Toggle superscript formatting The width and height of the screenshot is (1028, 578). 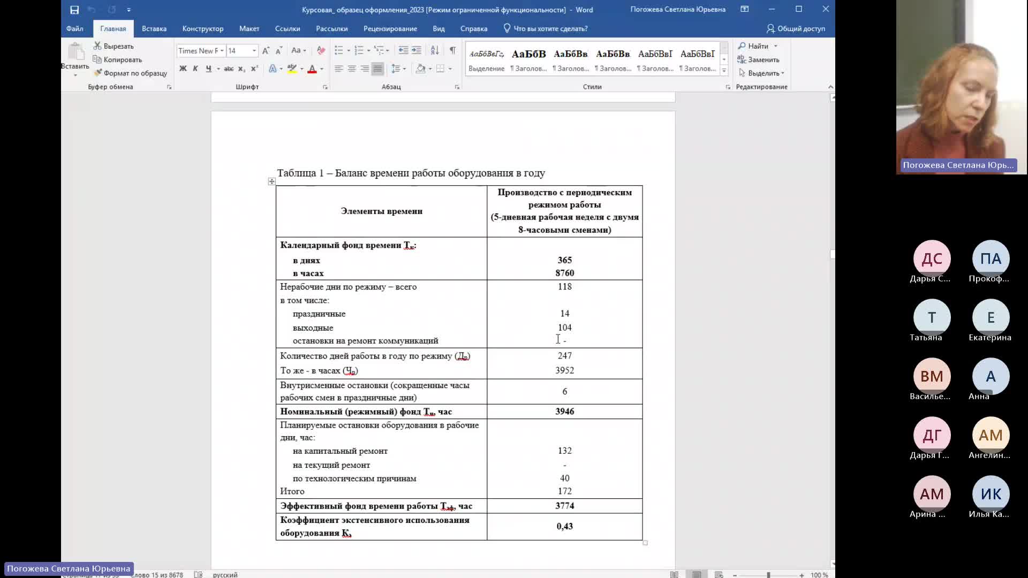click(255, 69)
